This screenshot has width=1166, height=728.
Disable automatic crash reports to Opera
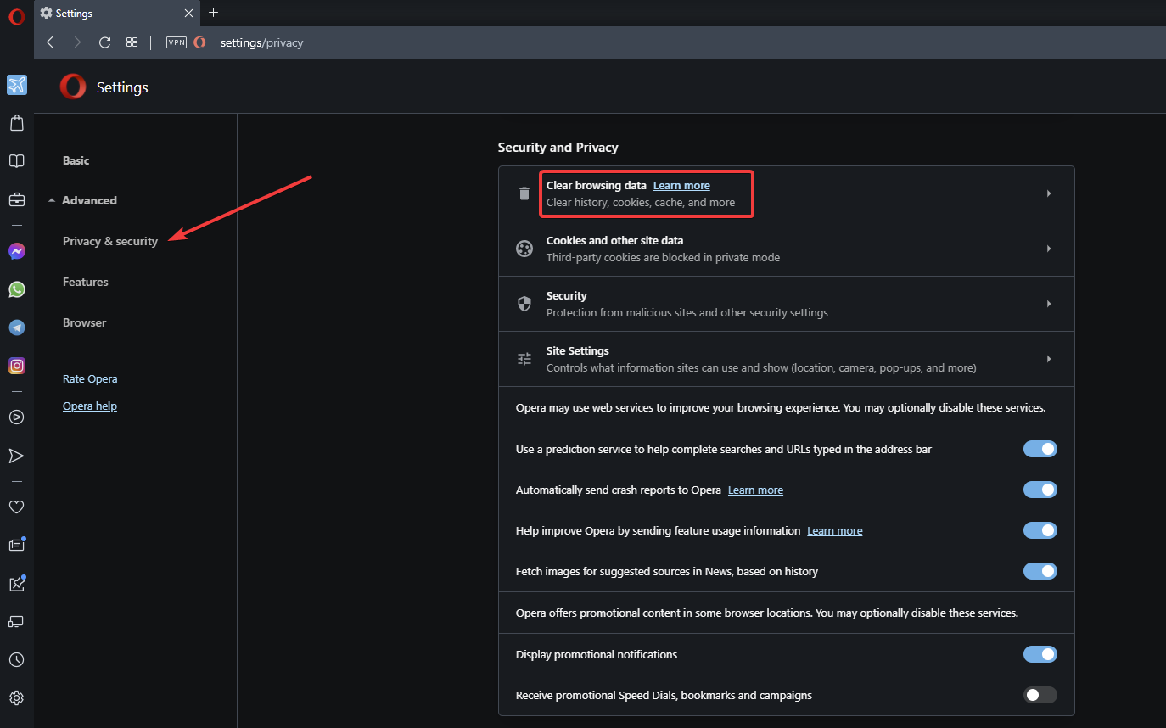coord(1040,490)
